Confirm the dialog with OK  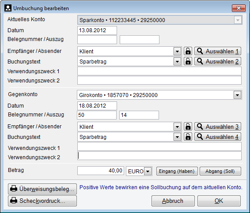219,201
